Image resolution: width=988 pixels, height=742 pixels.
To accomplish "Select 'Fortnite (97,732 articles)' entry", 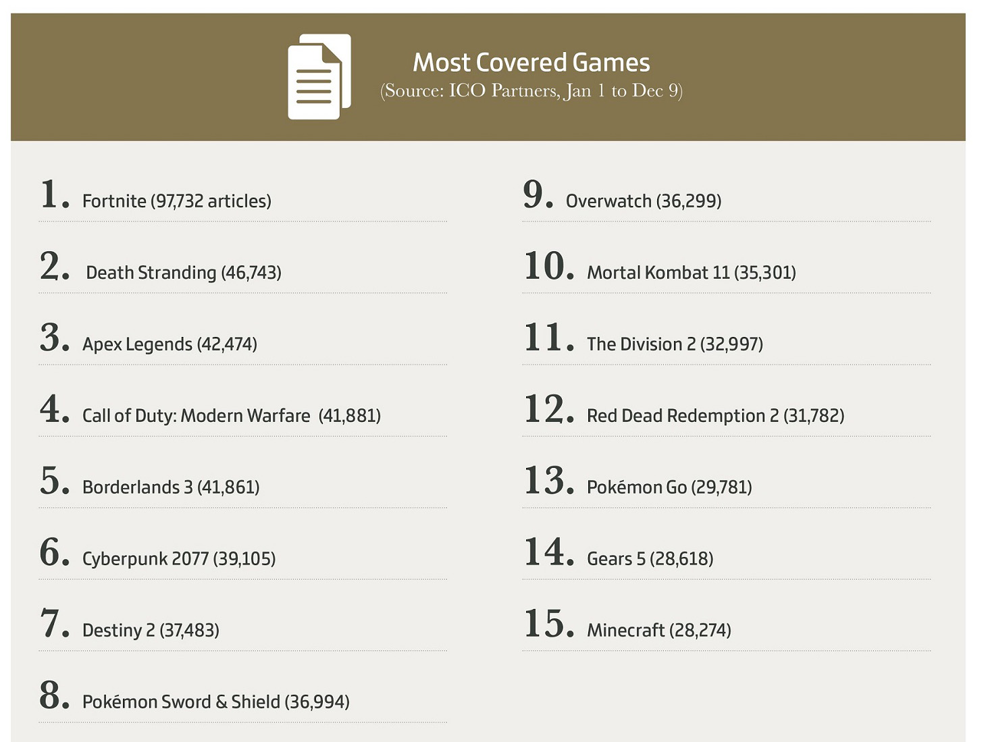I will [177, 201].
